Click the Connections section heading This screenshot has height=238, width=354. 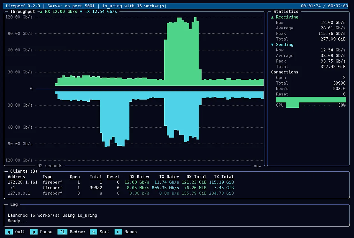[284, 72]
